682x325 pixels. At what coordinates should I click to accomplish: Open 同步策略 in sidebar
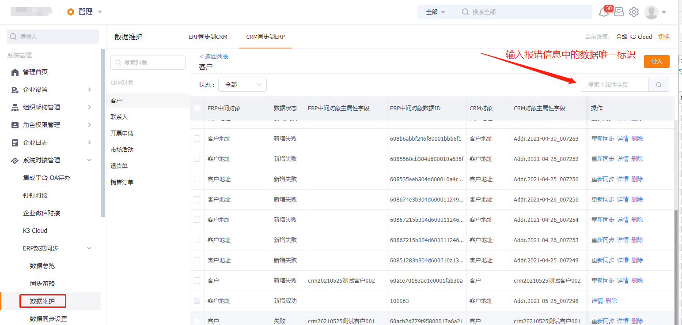click(x=42, y=284)
